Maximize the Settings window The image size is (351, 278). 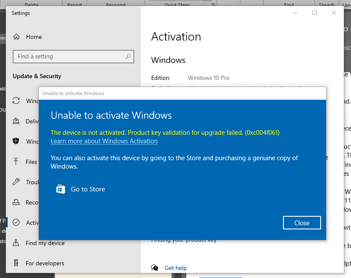point(315,13)
